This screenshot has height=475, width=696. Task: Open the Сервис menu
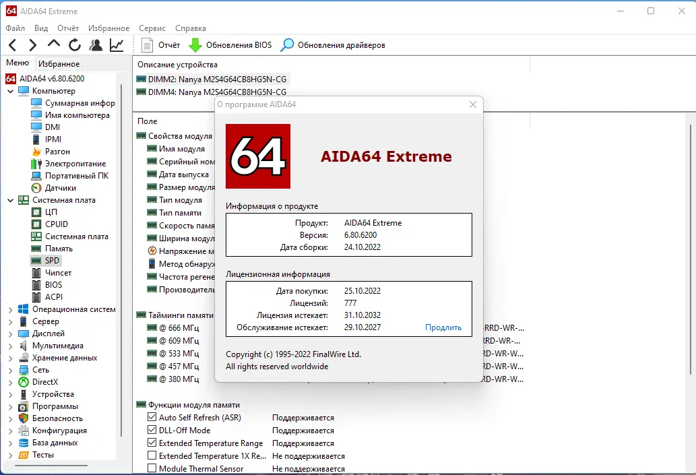point(152,28)
